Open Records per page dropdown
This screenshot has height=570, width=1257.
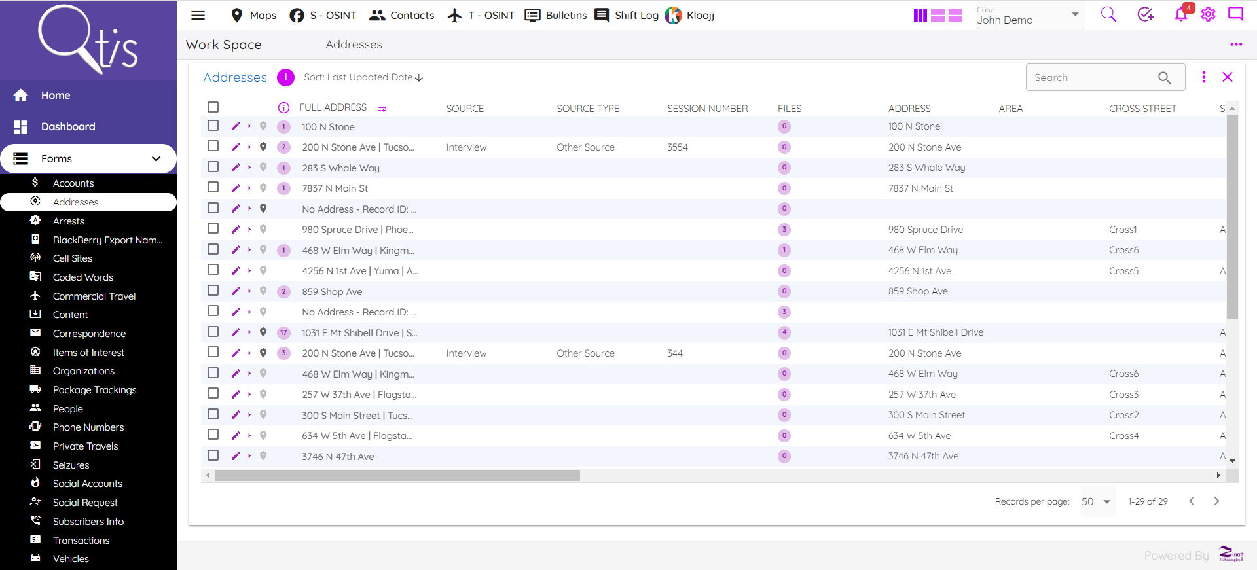point(1097,501)
